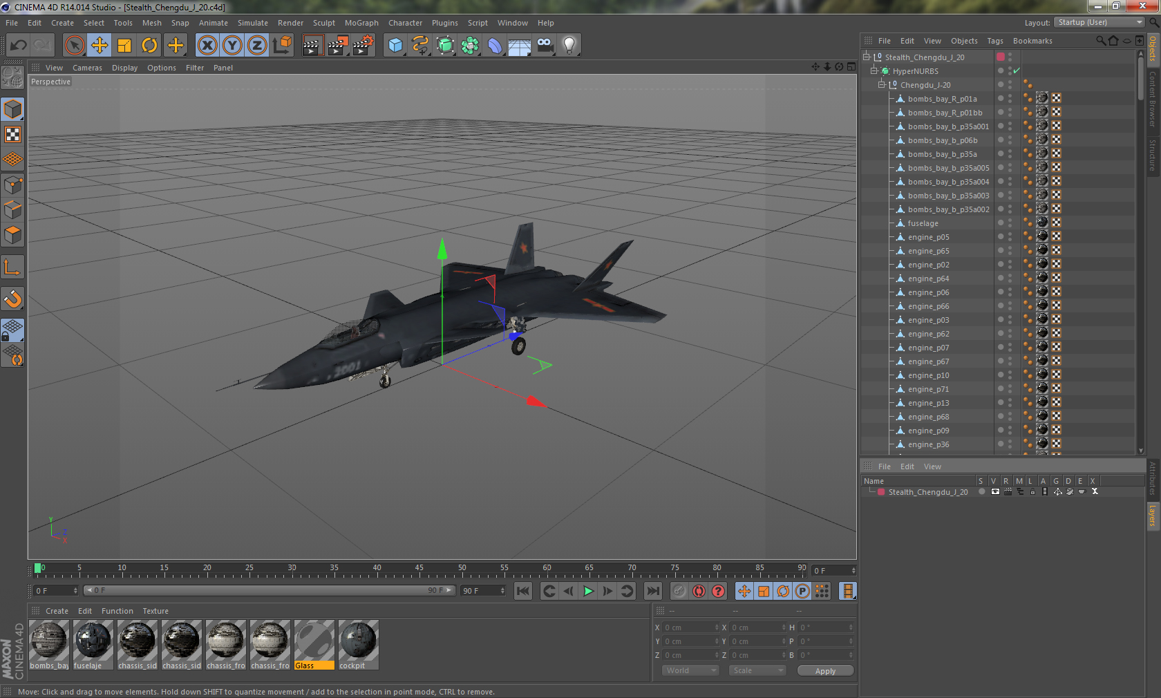Collapse the Chengdu_J-20 null group
The width and height of the screenshot is (1161, 698).
[x=882, y=85]
